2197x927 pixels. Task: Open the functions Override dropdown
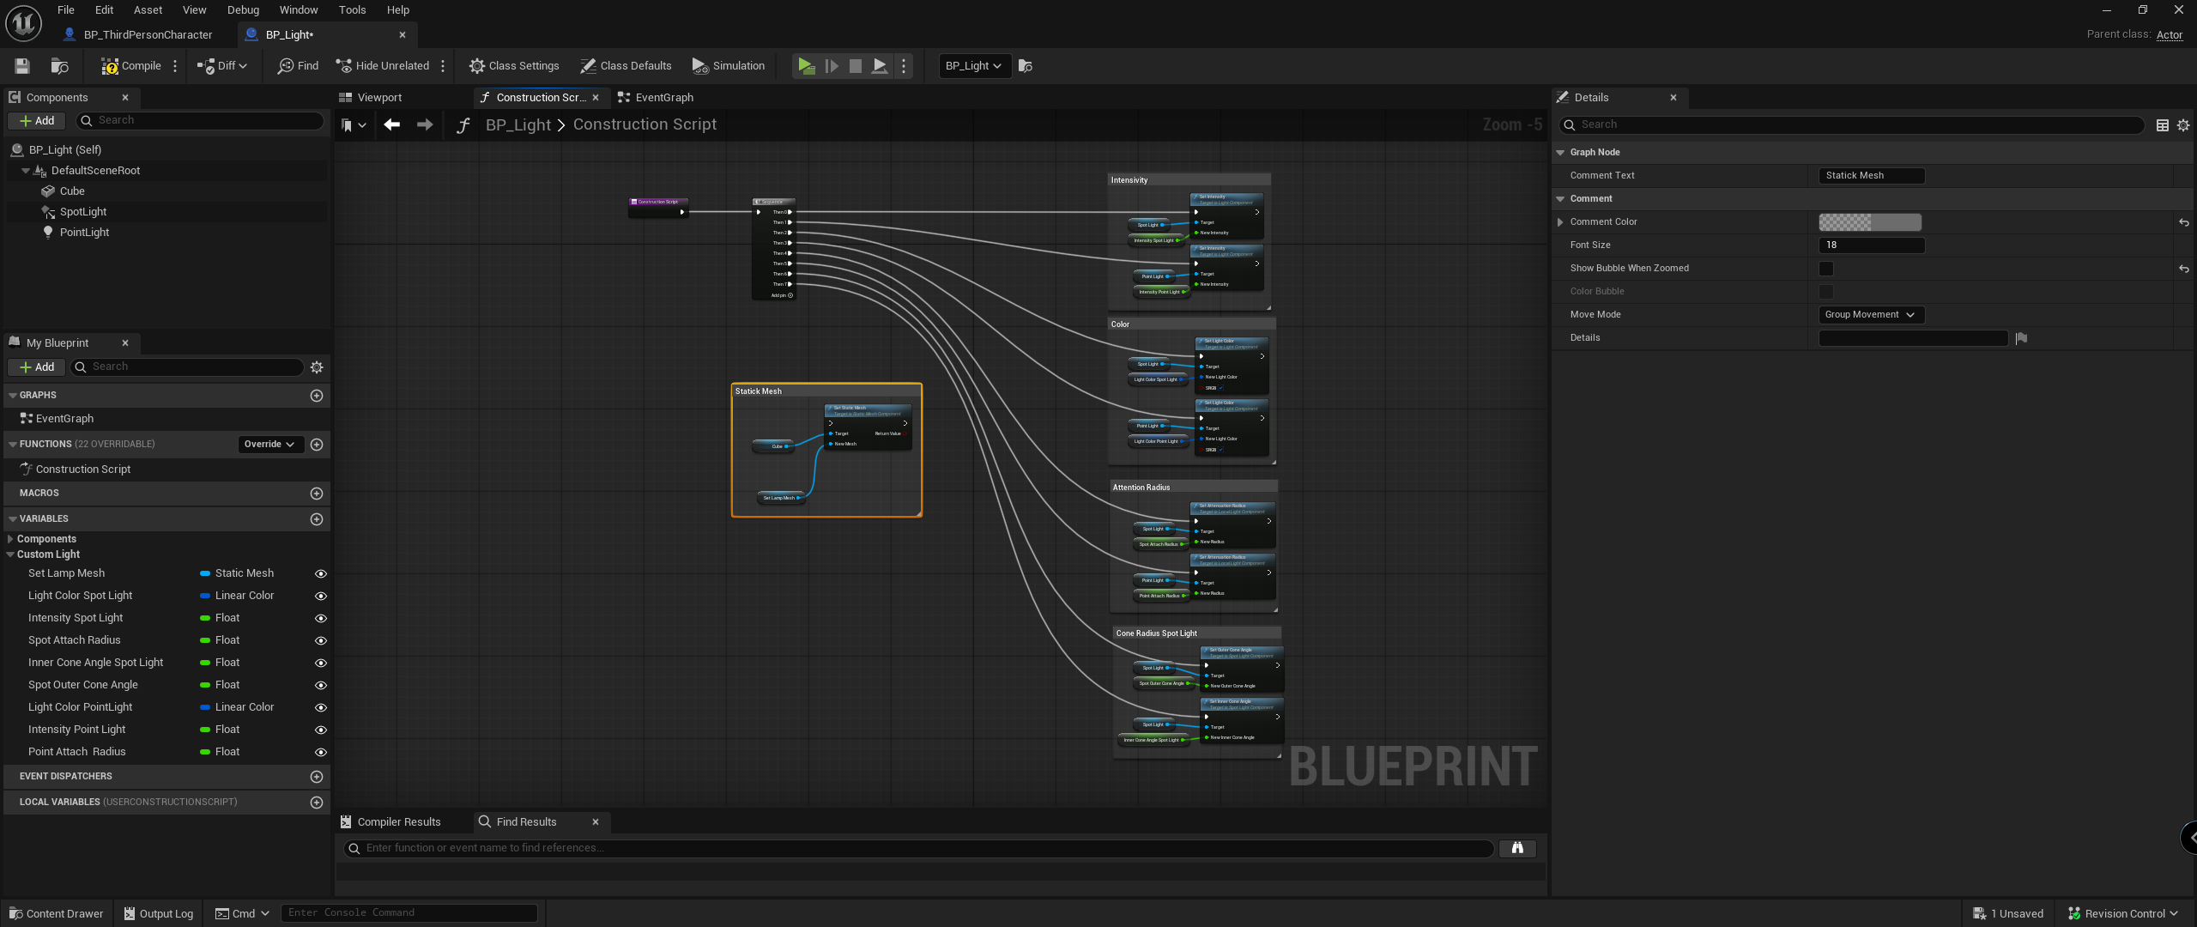click(269, 445)
